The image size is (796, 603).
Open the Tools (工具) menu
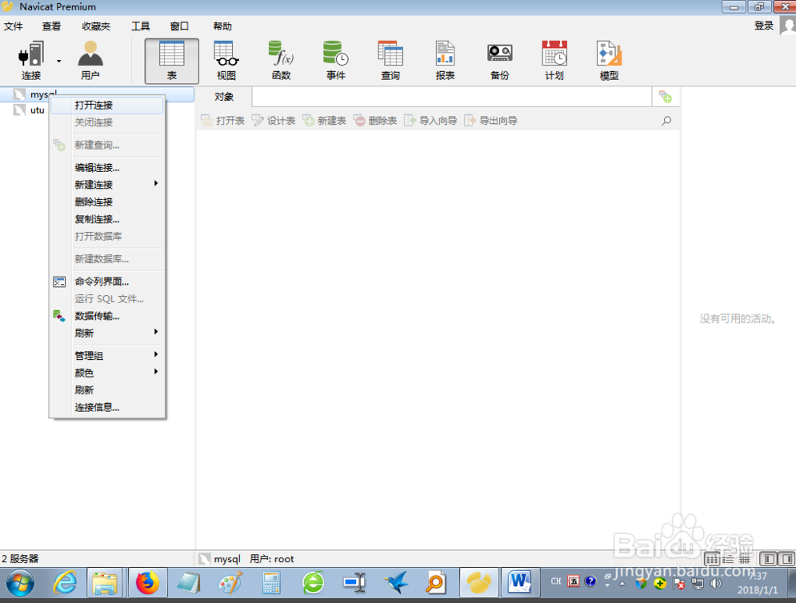(141, 26)
